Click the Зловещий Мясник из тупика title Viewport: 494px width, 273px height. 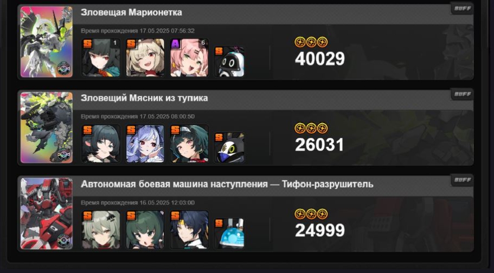point(144,98)
